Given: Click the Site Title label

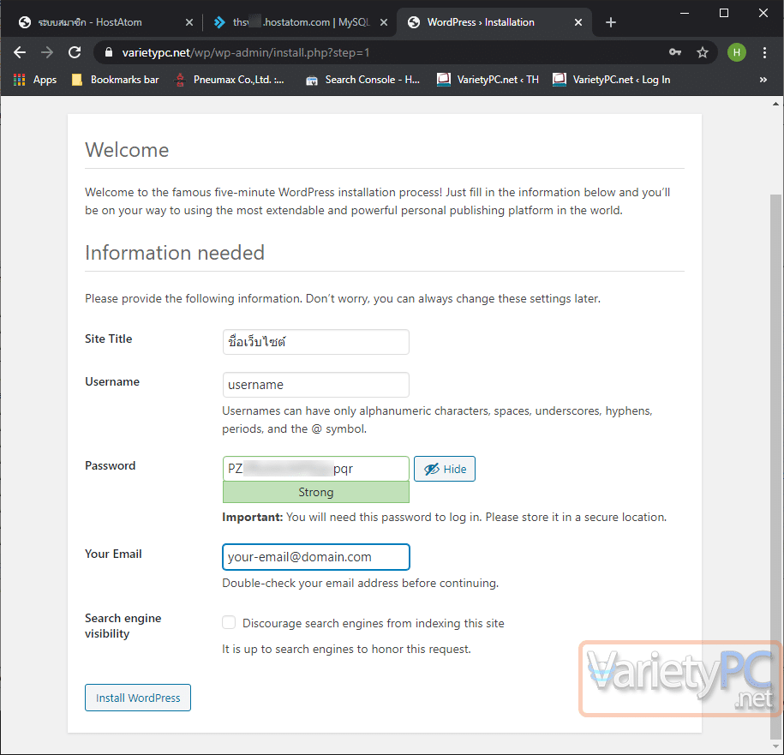Looking at the screenshot, I should point(109,339).
